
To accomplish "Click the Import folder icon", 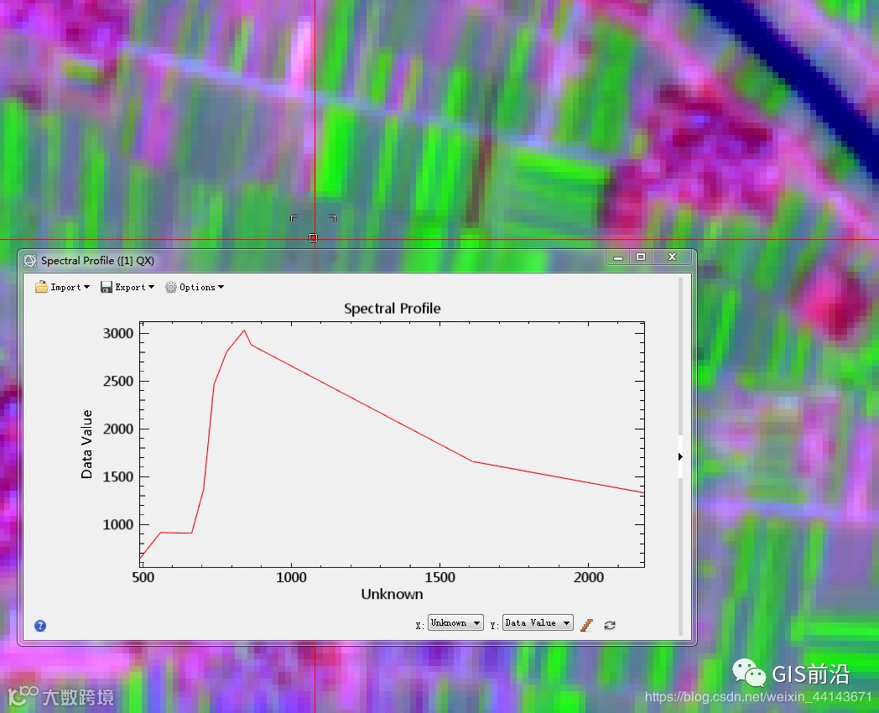I will 41,287.
